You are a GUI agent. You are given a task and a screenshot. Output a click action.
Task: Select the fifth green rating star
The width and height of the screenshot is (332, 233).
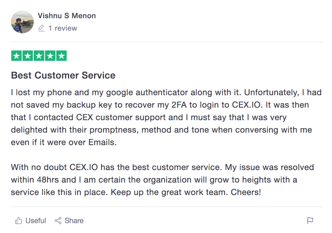pos(61,56)
